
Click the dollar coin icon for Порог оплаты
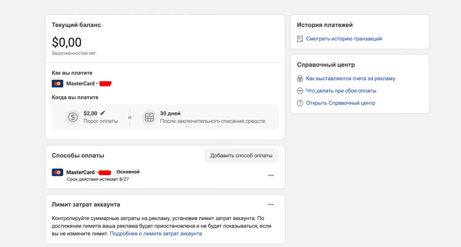coord(73,117)
